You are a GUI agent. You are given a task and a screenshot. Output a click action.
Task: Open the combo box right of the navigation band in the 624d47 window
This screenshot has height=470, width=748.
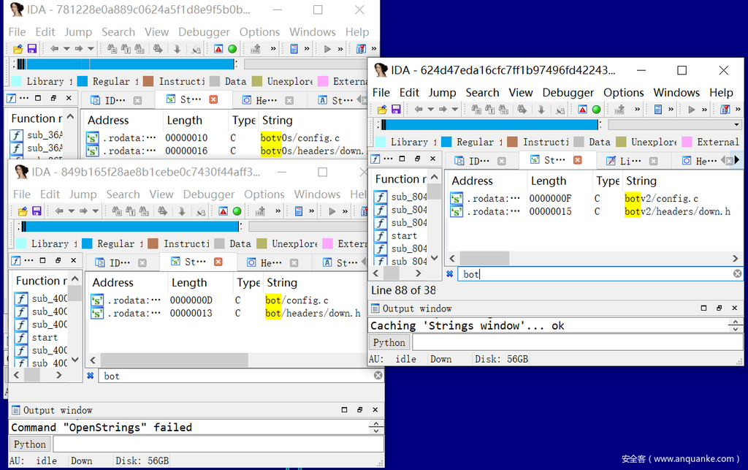point(736,125)
